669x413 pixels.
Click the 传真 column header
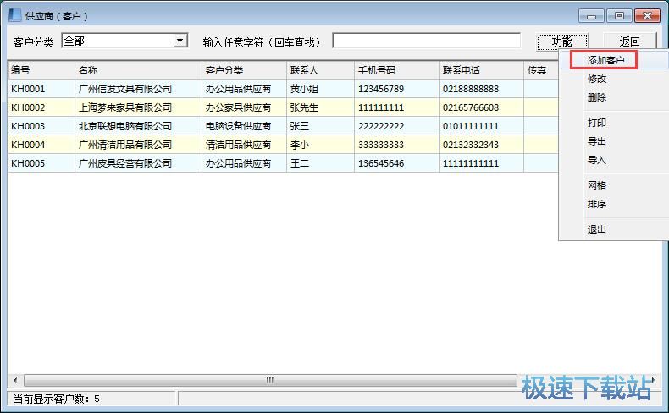541,70
